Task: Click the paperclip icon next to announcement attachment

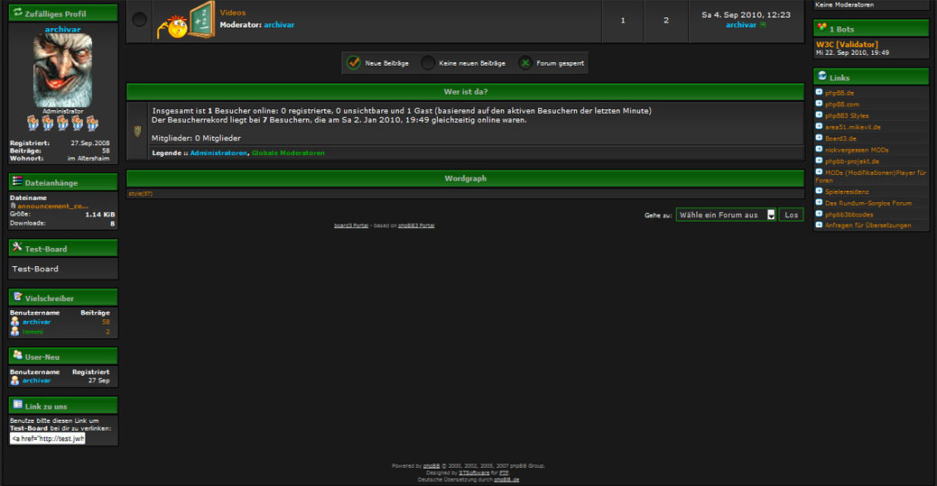Action: click(x=13, y=206)
